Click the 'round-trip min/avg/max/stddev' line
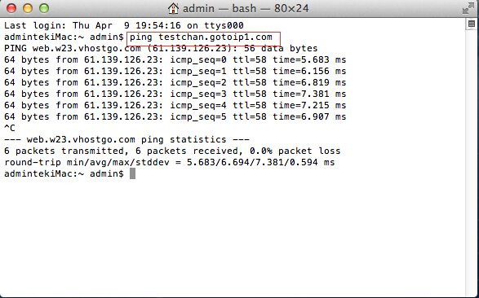The image size is (479, 298). tap(170, 162)
